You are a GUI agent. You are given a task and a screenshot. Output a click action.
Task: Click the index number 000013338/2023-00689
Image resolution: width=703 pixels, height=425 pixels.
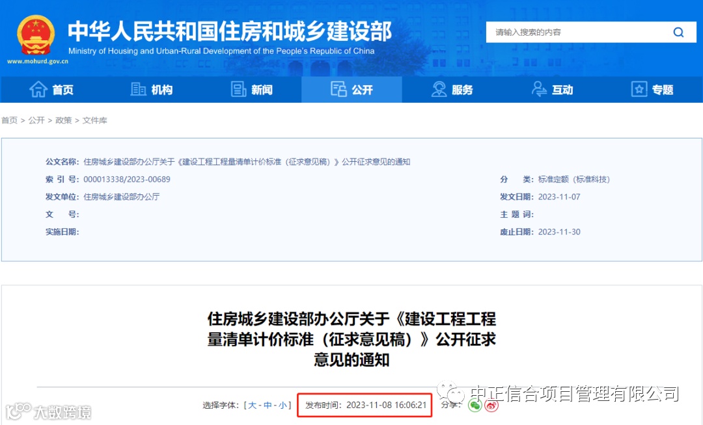pyautogui.click(x=127, y=179)
